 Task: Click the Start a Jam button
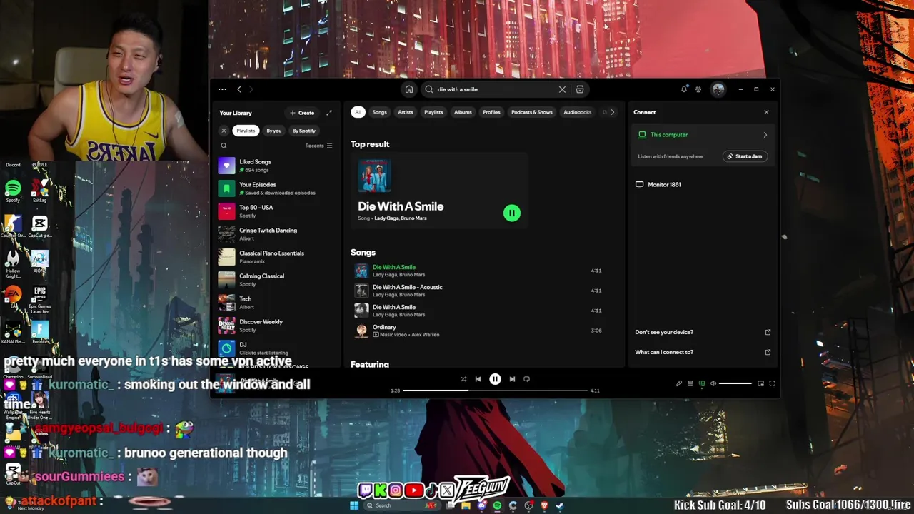click(745, 156)
